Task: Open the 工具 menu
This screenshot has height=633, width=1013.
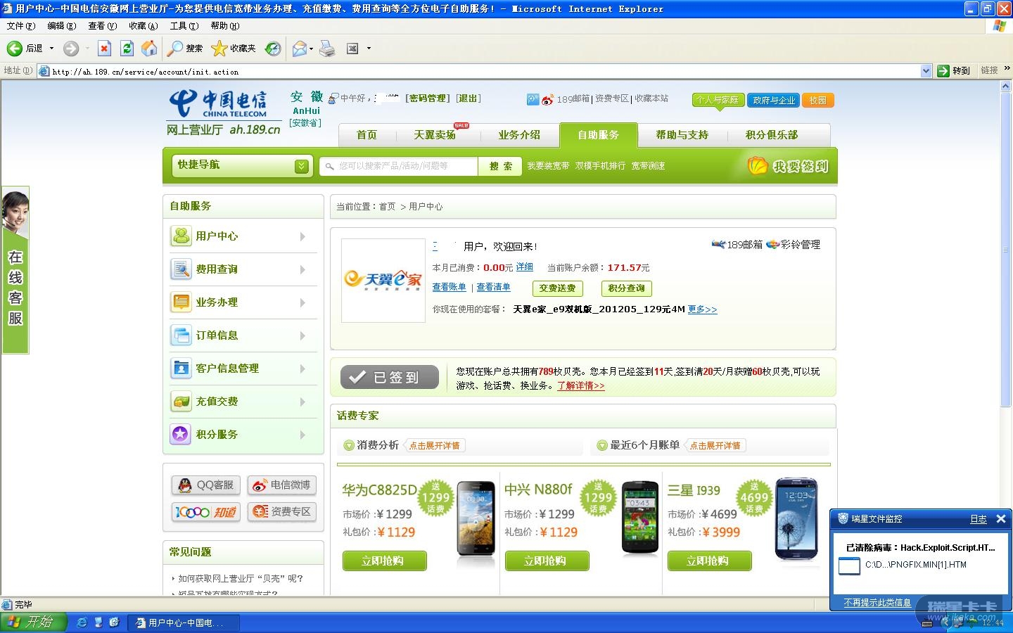Action: [184, 26]
